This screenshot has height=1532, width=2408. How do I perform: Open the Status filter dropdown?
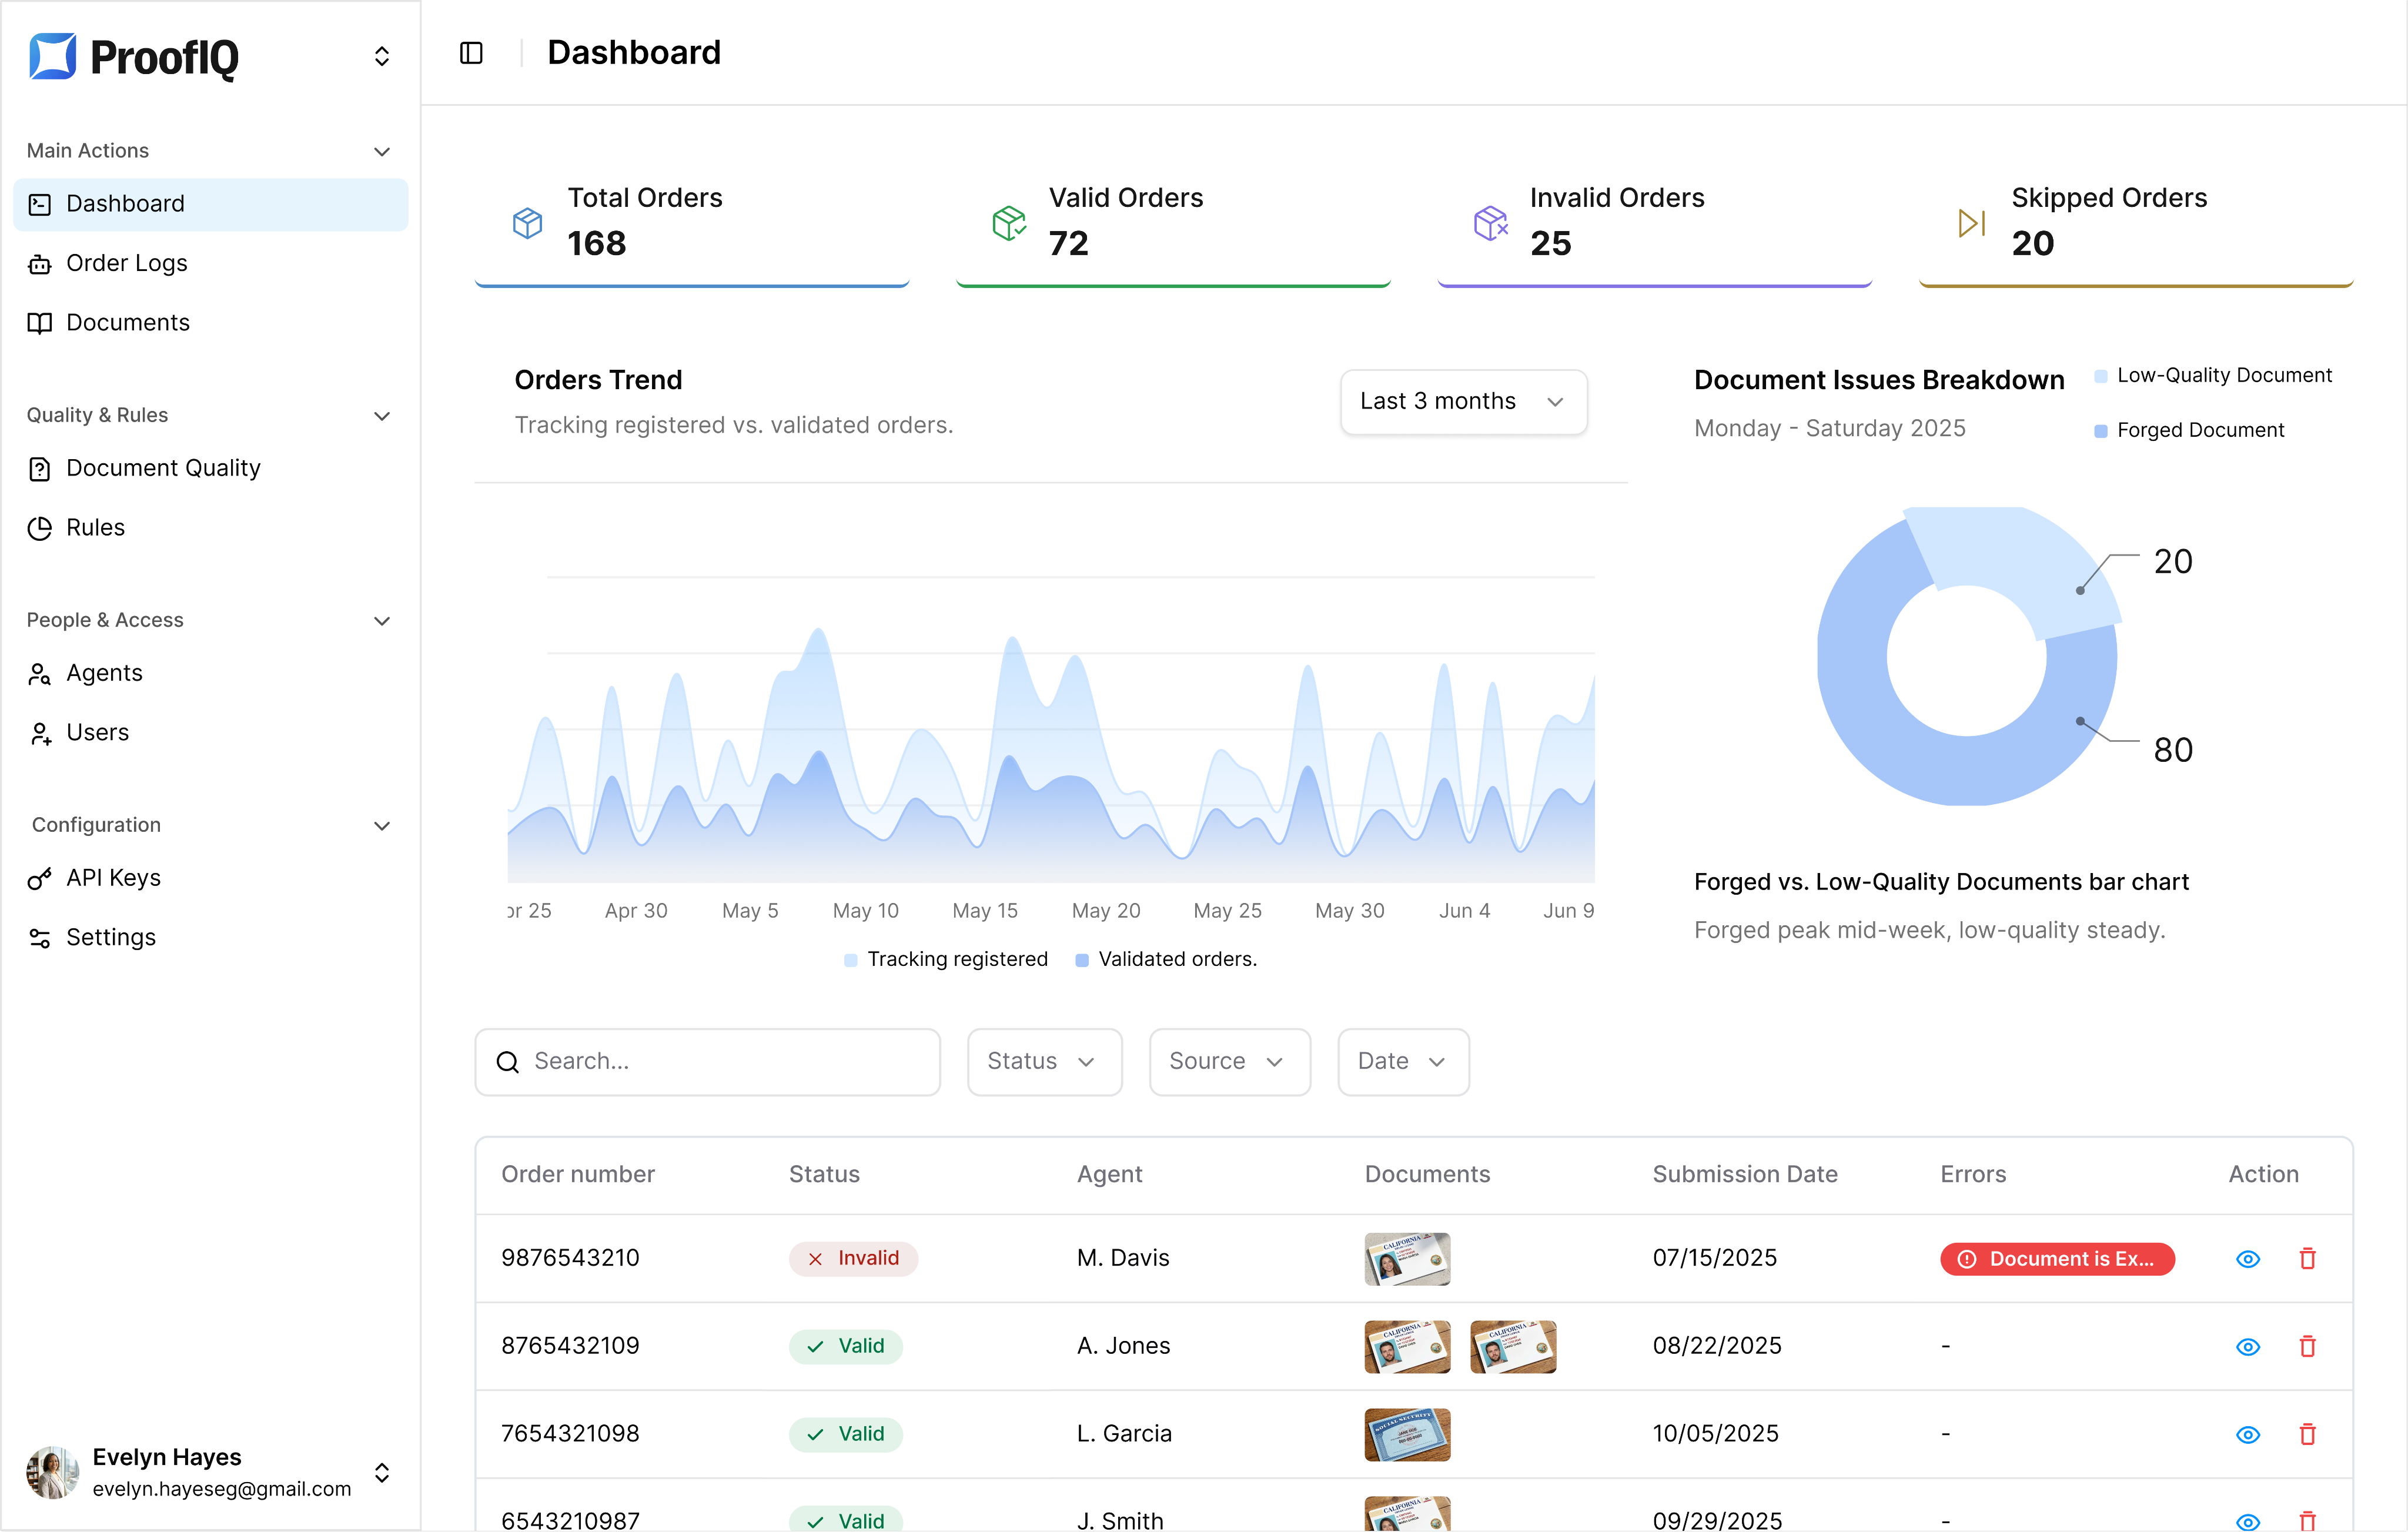(1043, 1061)
